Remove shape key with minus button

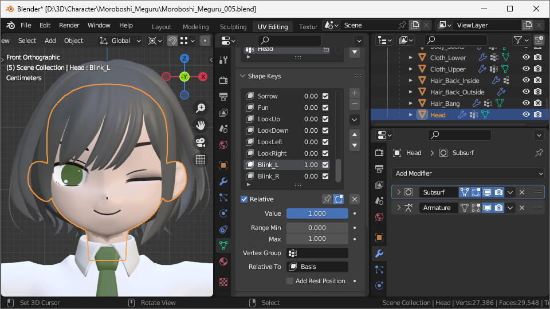coord(355,104)
